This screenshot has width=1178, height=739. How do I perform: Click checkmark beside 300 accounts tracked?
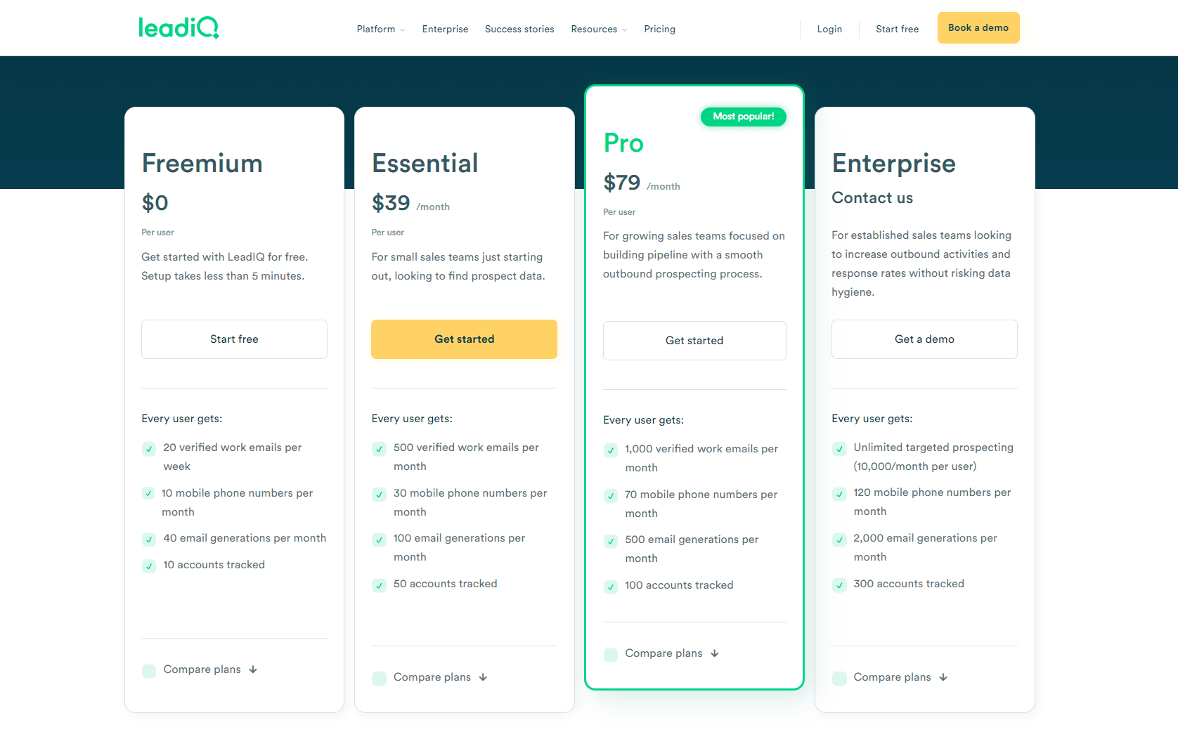839,585
